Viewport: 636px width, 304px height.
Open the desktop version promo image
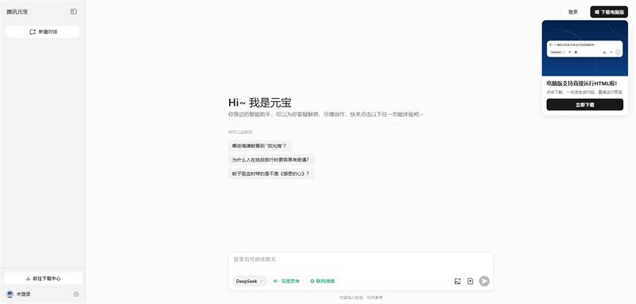pos(585,49)
